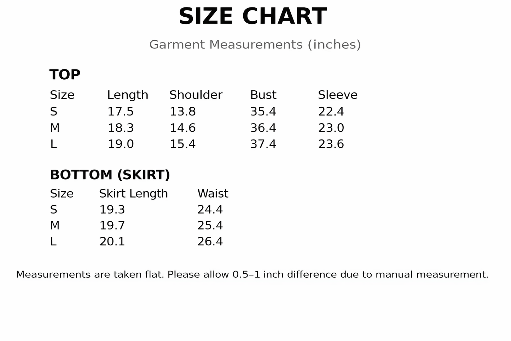Select the 26.4 waist value

pos(210,241)
